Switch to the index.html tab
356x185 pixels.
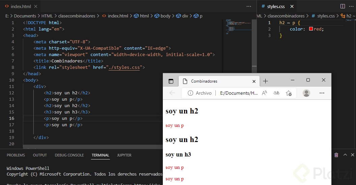click(x=21, y=6)
